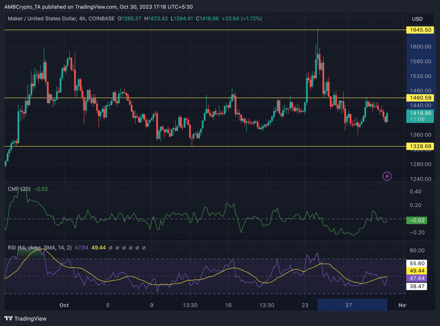Click the 4h timeframe in chart header
The width and height of the screenshot is (440, 326).
[x=82, y=19]
